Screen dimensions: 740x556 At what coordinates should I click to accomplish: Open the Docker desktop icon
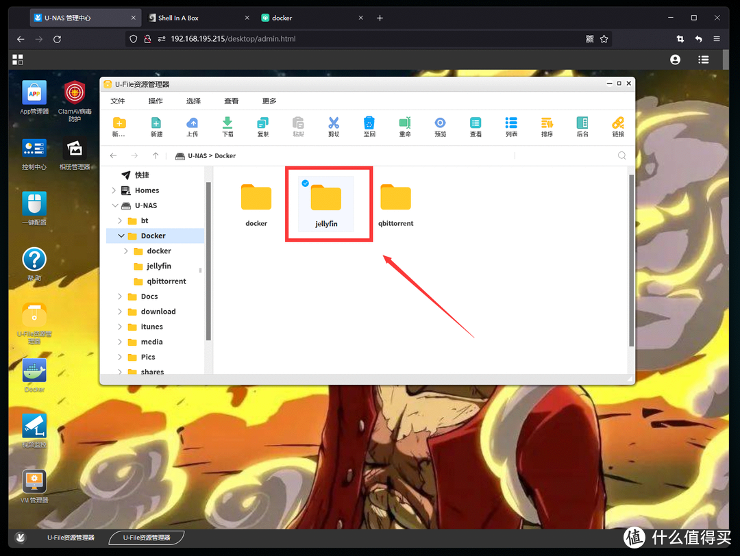34,373
